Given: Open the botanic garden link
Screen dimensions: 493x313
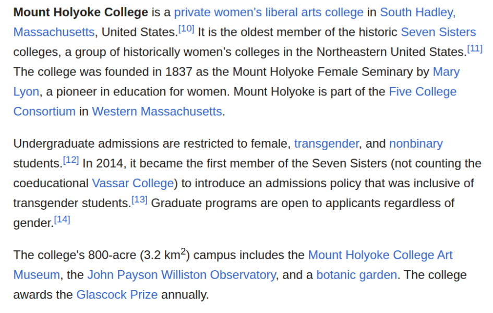Looking at the screenshot, I should 356,275.
